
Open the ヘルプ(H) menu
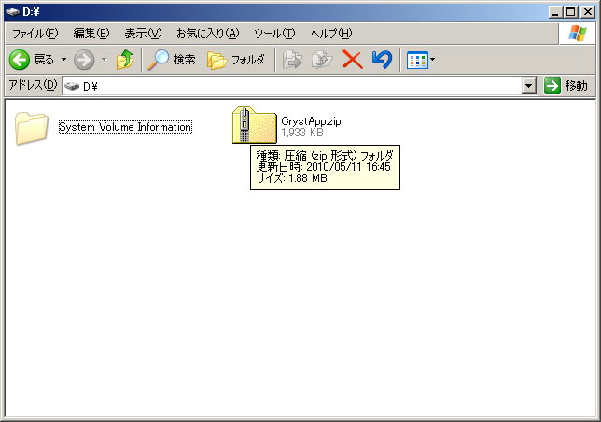pyautogui.click(x=330, y=34)
